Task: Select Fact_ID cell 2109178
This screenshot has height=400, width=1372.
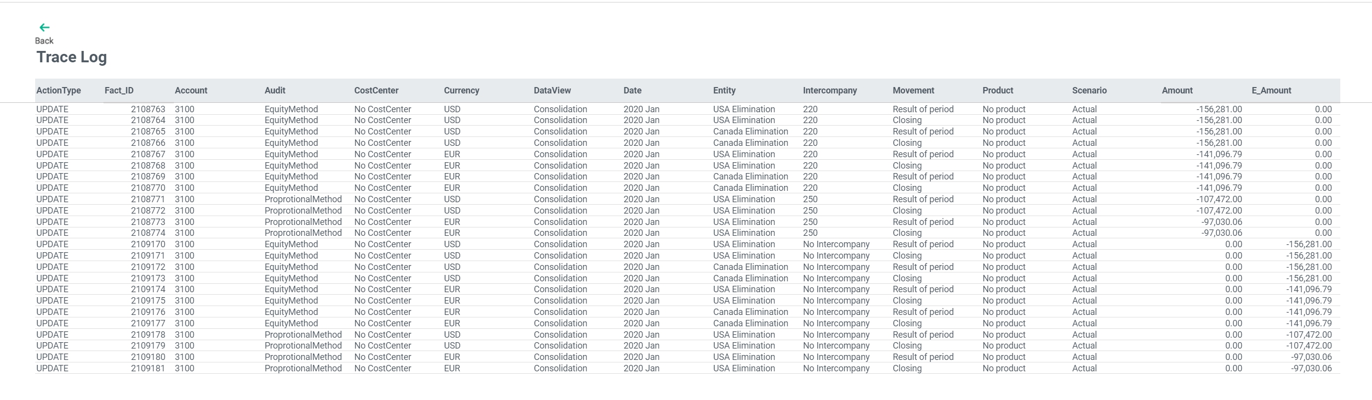Action: click(148, 335)
